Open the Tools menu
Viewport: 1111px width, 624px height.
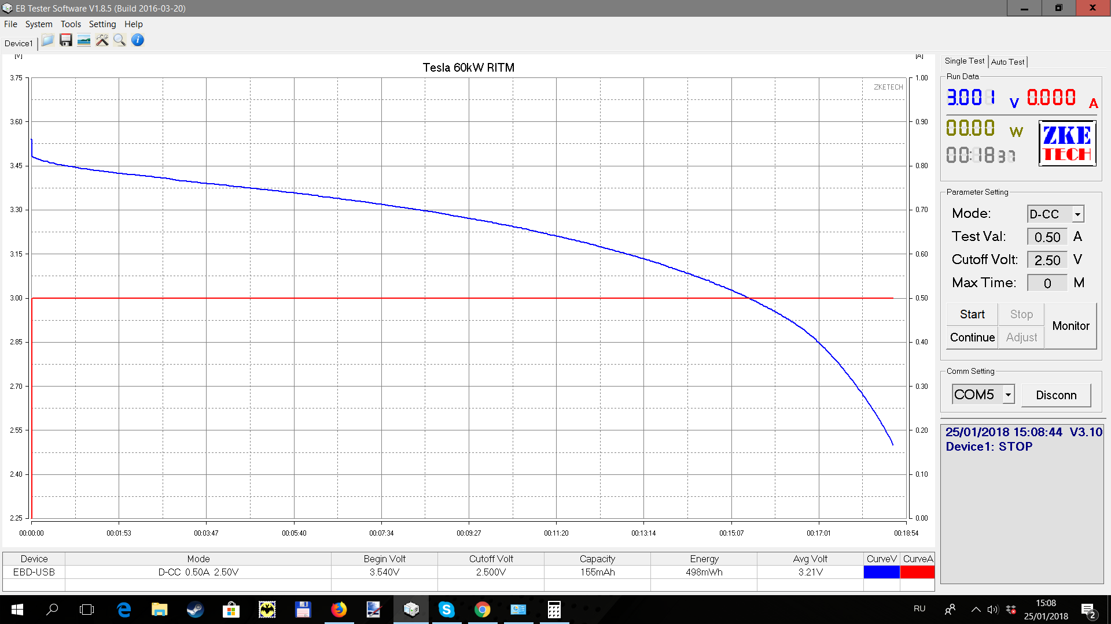click(71, 24)
